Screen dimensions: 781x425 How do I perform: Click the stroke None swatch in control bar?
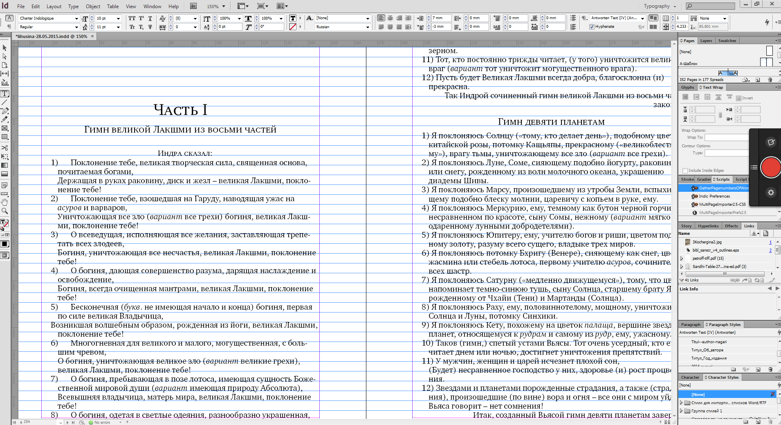point(293,27)
